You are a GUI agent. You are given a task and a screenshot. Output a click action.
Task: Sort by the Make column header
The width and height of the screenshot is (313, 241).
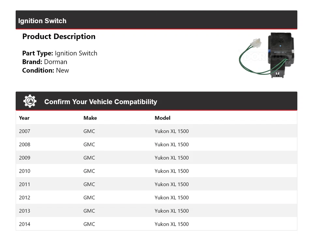point(90,118)
